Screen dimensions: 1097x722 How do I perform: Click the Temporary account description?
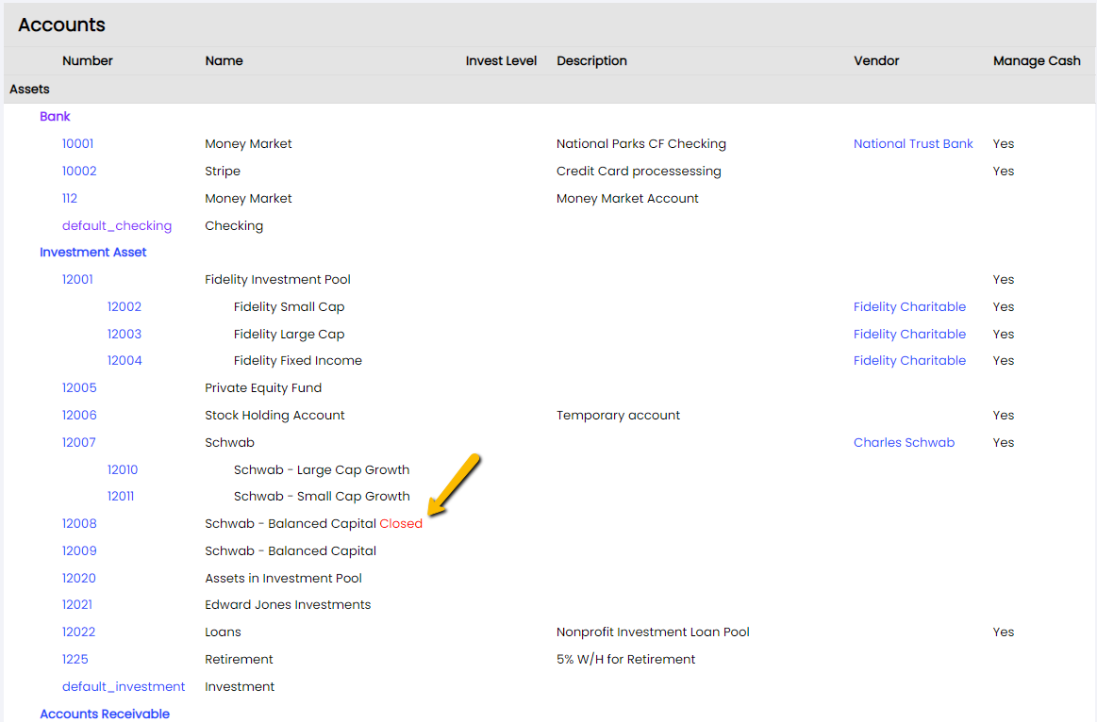619,415
